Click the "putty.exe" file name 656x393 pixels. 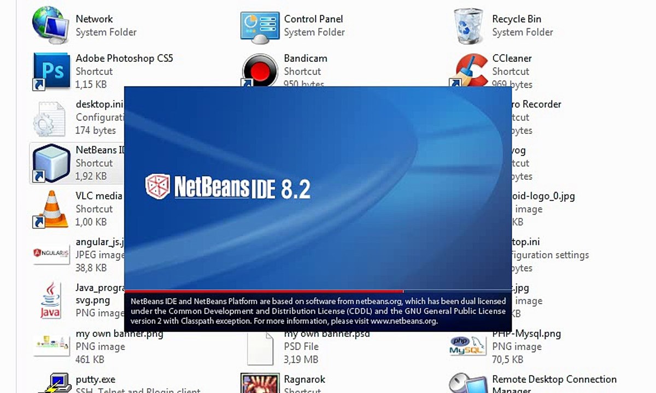click(x=95, y=379)
